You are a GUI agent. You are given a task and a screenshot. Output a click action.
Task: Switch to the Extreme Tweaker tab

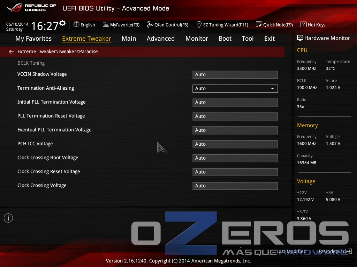(86, 39)
